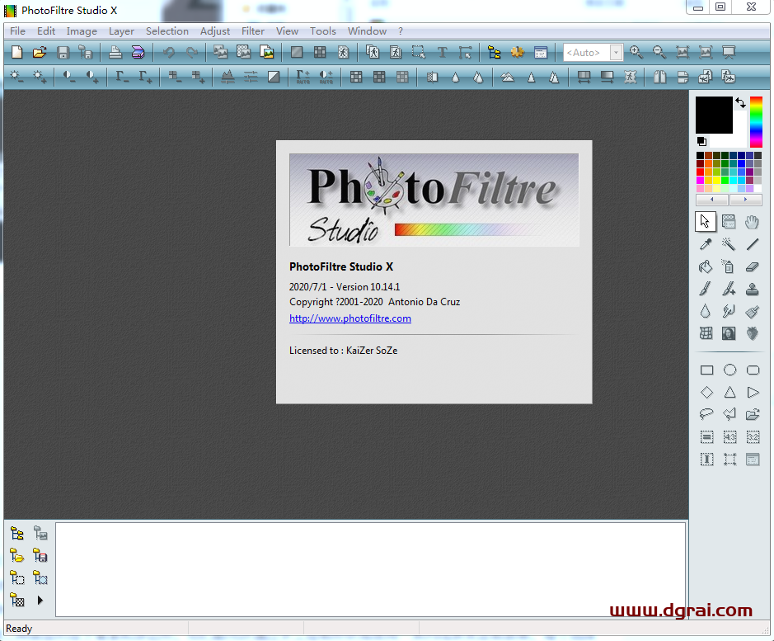Show next palette colors with right arrow
The height and width of the screenshot is (641, 774).
point(745,200)
